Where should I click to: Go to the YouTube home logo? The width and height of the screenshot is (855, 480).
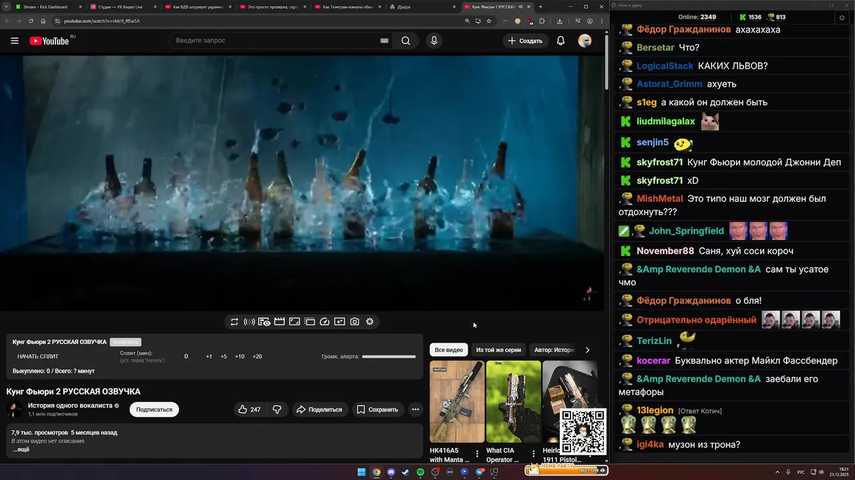click(49, 41)
